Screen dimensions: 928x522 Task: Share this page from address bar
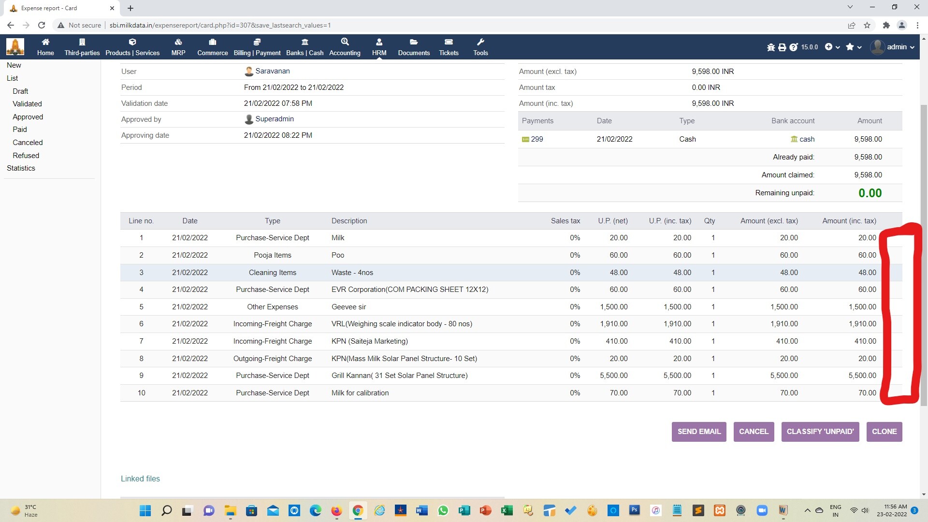point(851,25)
